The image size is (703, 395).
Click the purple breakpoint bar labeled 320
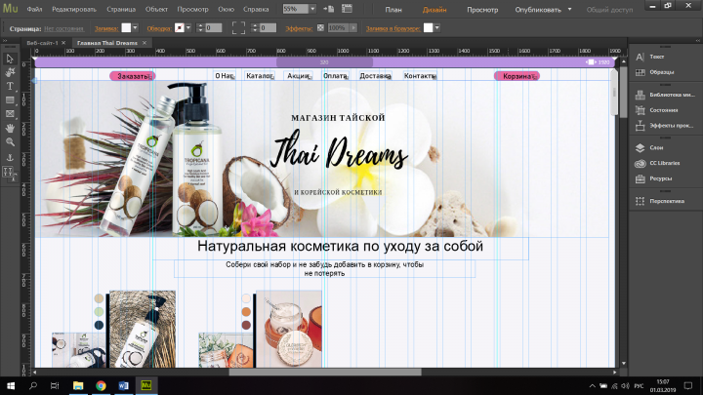[324, 62]
